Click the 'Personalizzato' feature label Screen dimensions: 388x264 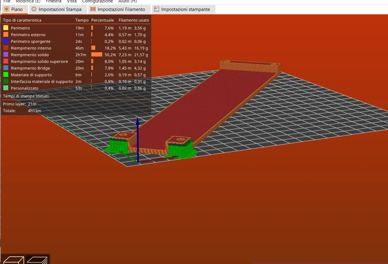click(x=25, y=88)
